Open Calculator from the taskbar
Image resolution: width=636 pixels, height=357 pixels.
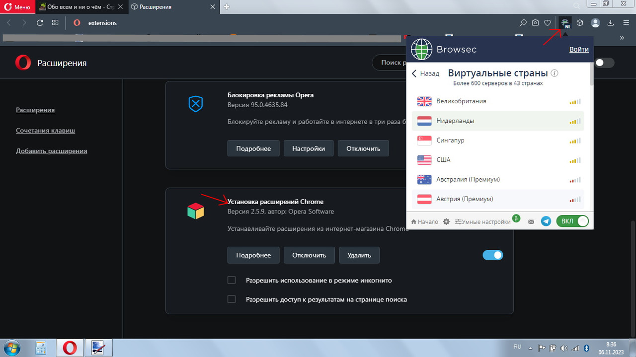point(41,348)
